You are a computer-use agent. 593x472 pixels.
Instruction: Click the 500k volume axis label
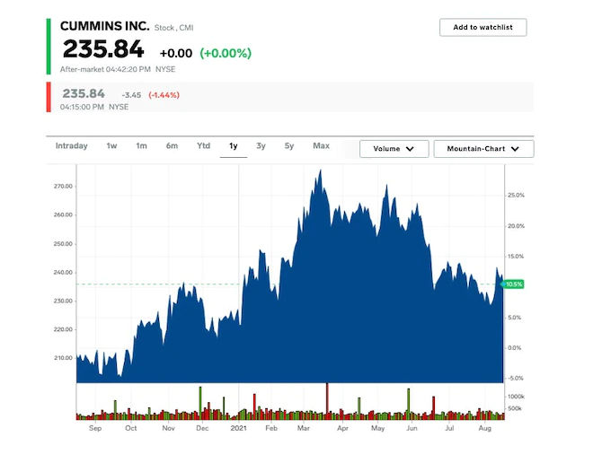coord(515,408)
